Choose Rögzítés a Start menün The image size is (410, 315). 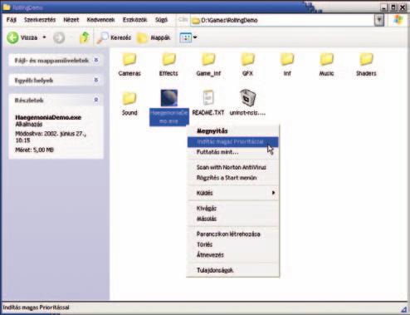pos(232,178)
